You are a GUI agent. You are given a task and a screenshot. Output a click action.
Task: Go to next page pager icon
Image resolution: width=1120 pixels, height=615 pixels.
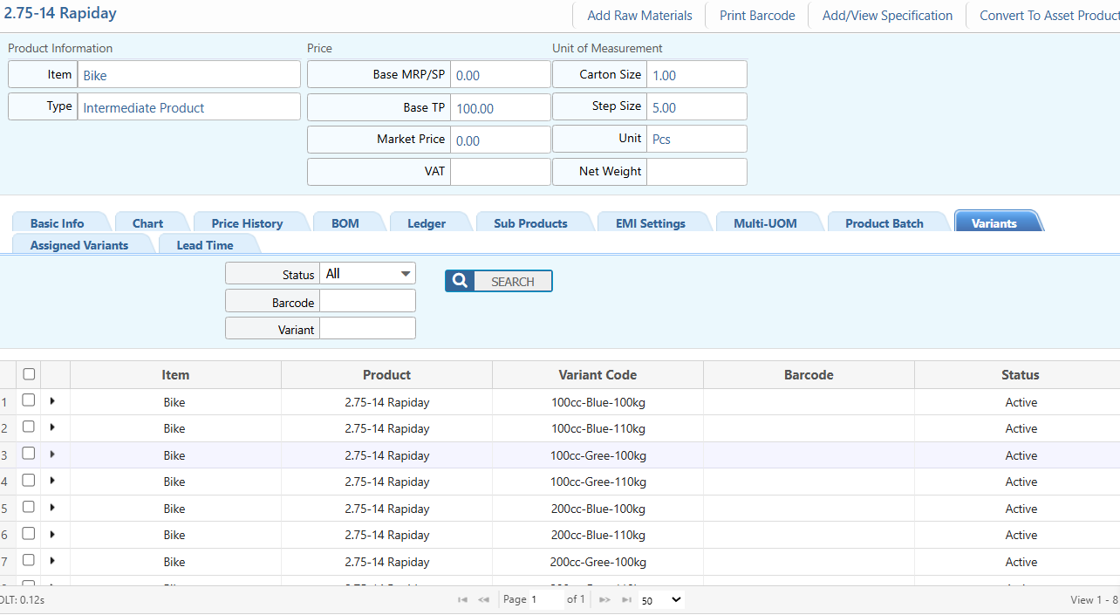(604, 600)
